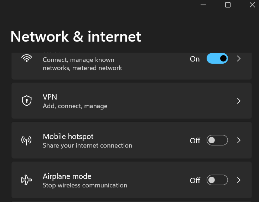Minimize the Settings window
The width and height of the screenshot is (259, 202).
203,5
